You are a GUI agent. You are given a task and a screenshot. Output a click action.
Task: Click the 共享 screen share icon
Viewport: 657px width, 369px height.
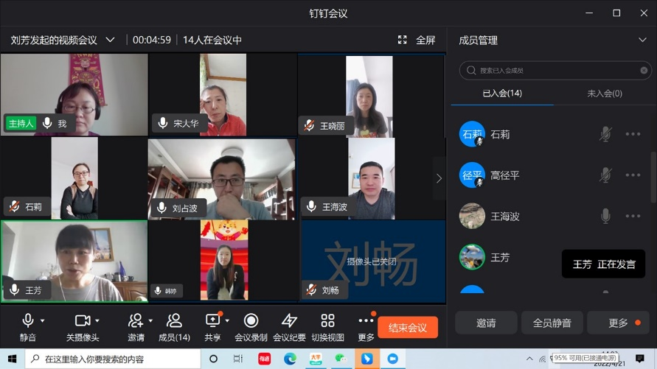point(212,326)
